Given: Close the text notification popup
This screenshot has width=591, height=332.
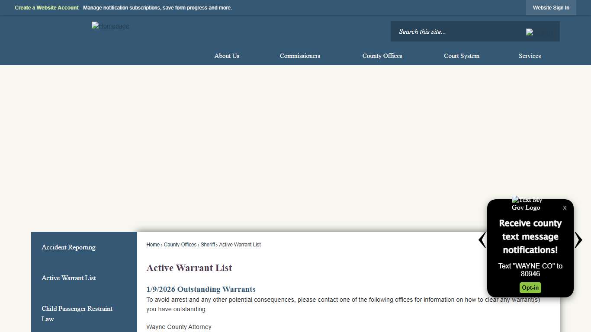Looking at the screenshot, I should (x=564, y=208).
